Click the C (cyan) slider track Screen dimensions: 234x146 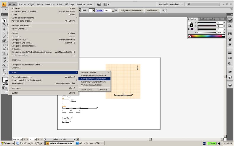pyautogui.click(x=207, y=23)
